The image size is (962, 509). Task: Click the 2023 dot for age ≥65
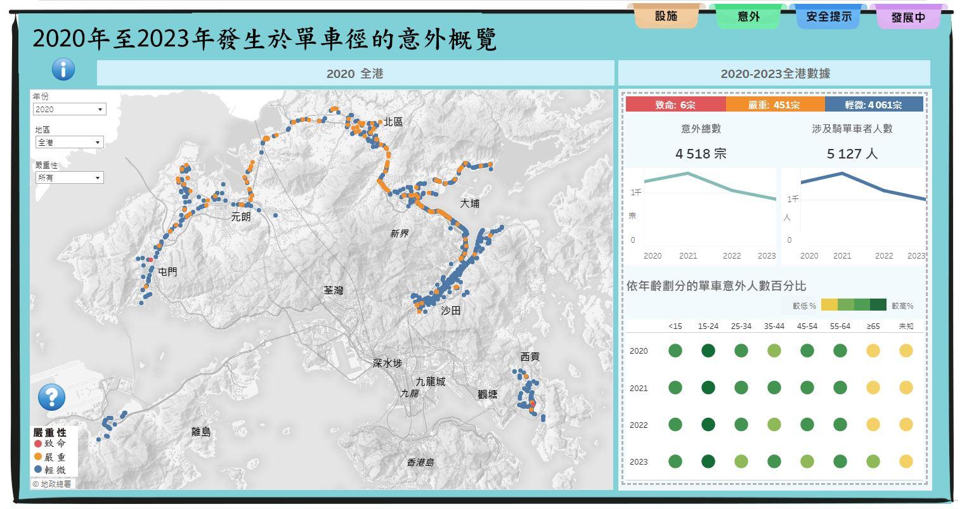pyautogui.click(x=873, y=461)
